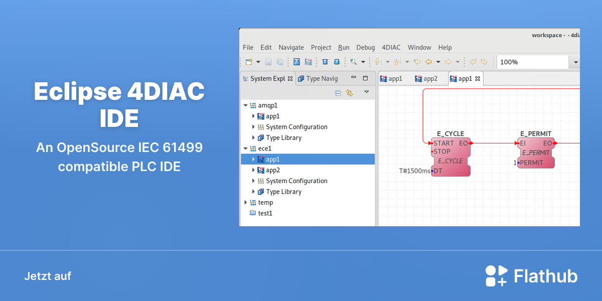The image size is (602, 301).
Task: Expand Type Library under amqp1
Action: tap(253, 137)
